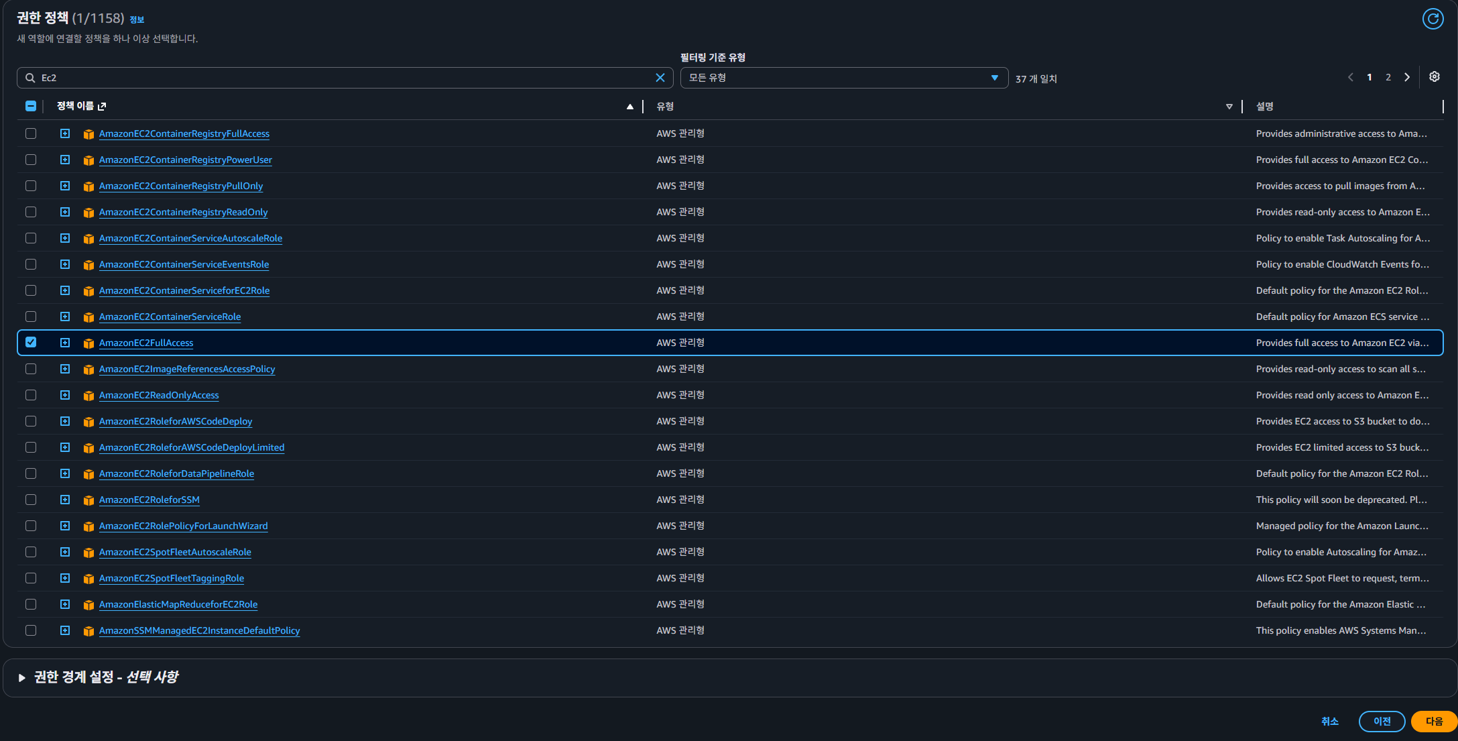Image resolution: width=1458 pixels, height=741 pixels.
Task: Open the AmazonEC2SpotFleetTaggingRole policy link
Action: (172, 579)
